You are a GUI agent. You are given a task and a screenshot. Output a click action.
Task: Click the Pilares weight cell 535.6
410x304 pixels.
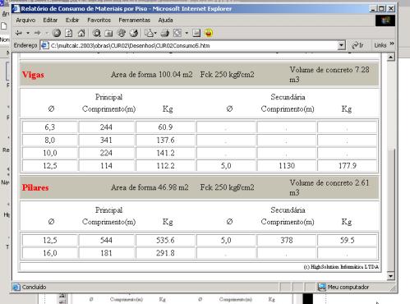[x=165, y=241]
